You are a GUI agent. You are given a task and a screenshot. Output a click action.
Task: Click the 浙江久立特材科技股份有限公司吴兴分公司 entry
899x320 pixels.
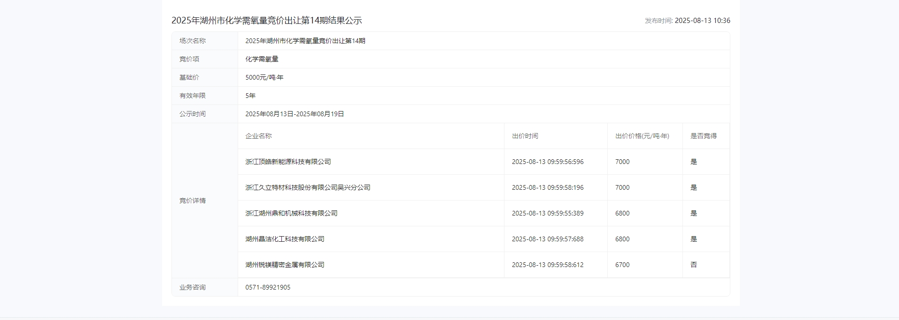pos(308,187)
